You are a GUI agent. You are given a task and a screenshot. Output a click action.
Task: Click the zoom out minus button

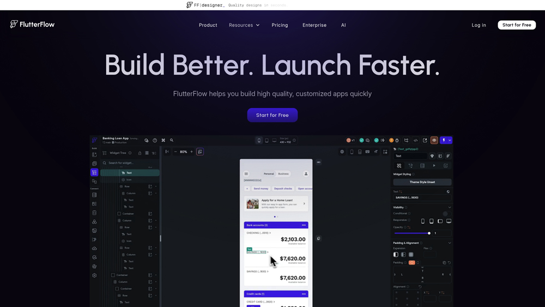pyautogui.click(x=175, y=152)
